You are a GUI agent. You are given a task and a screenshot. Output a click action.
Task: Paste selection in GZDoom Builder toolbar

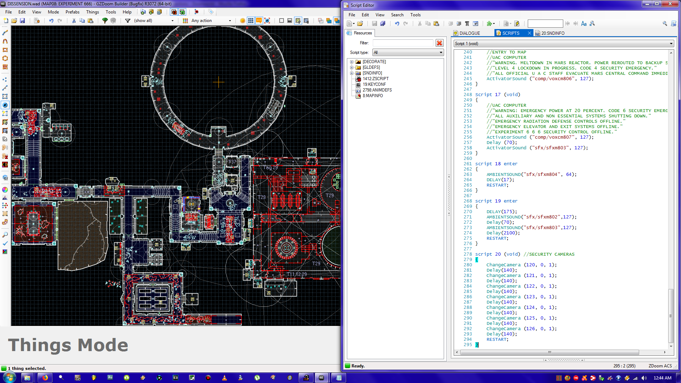pos(90,21)
